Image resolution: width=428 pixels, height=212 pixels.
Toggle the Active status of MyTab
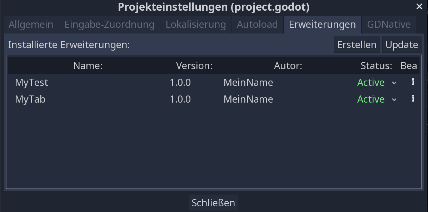(371, 99)
